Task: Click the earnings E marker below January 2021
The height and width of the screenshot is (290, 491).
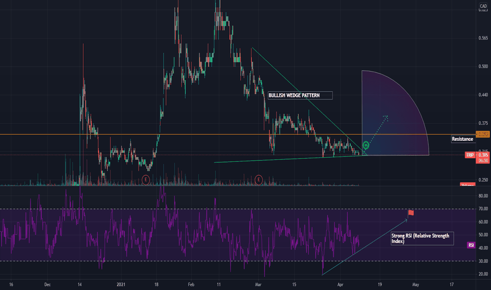Action: tap(145, 180)
